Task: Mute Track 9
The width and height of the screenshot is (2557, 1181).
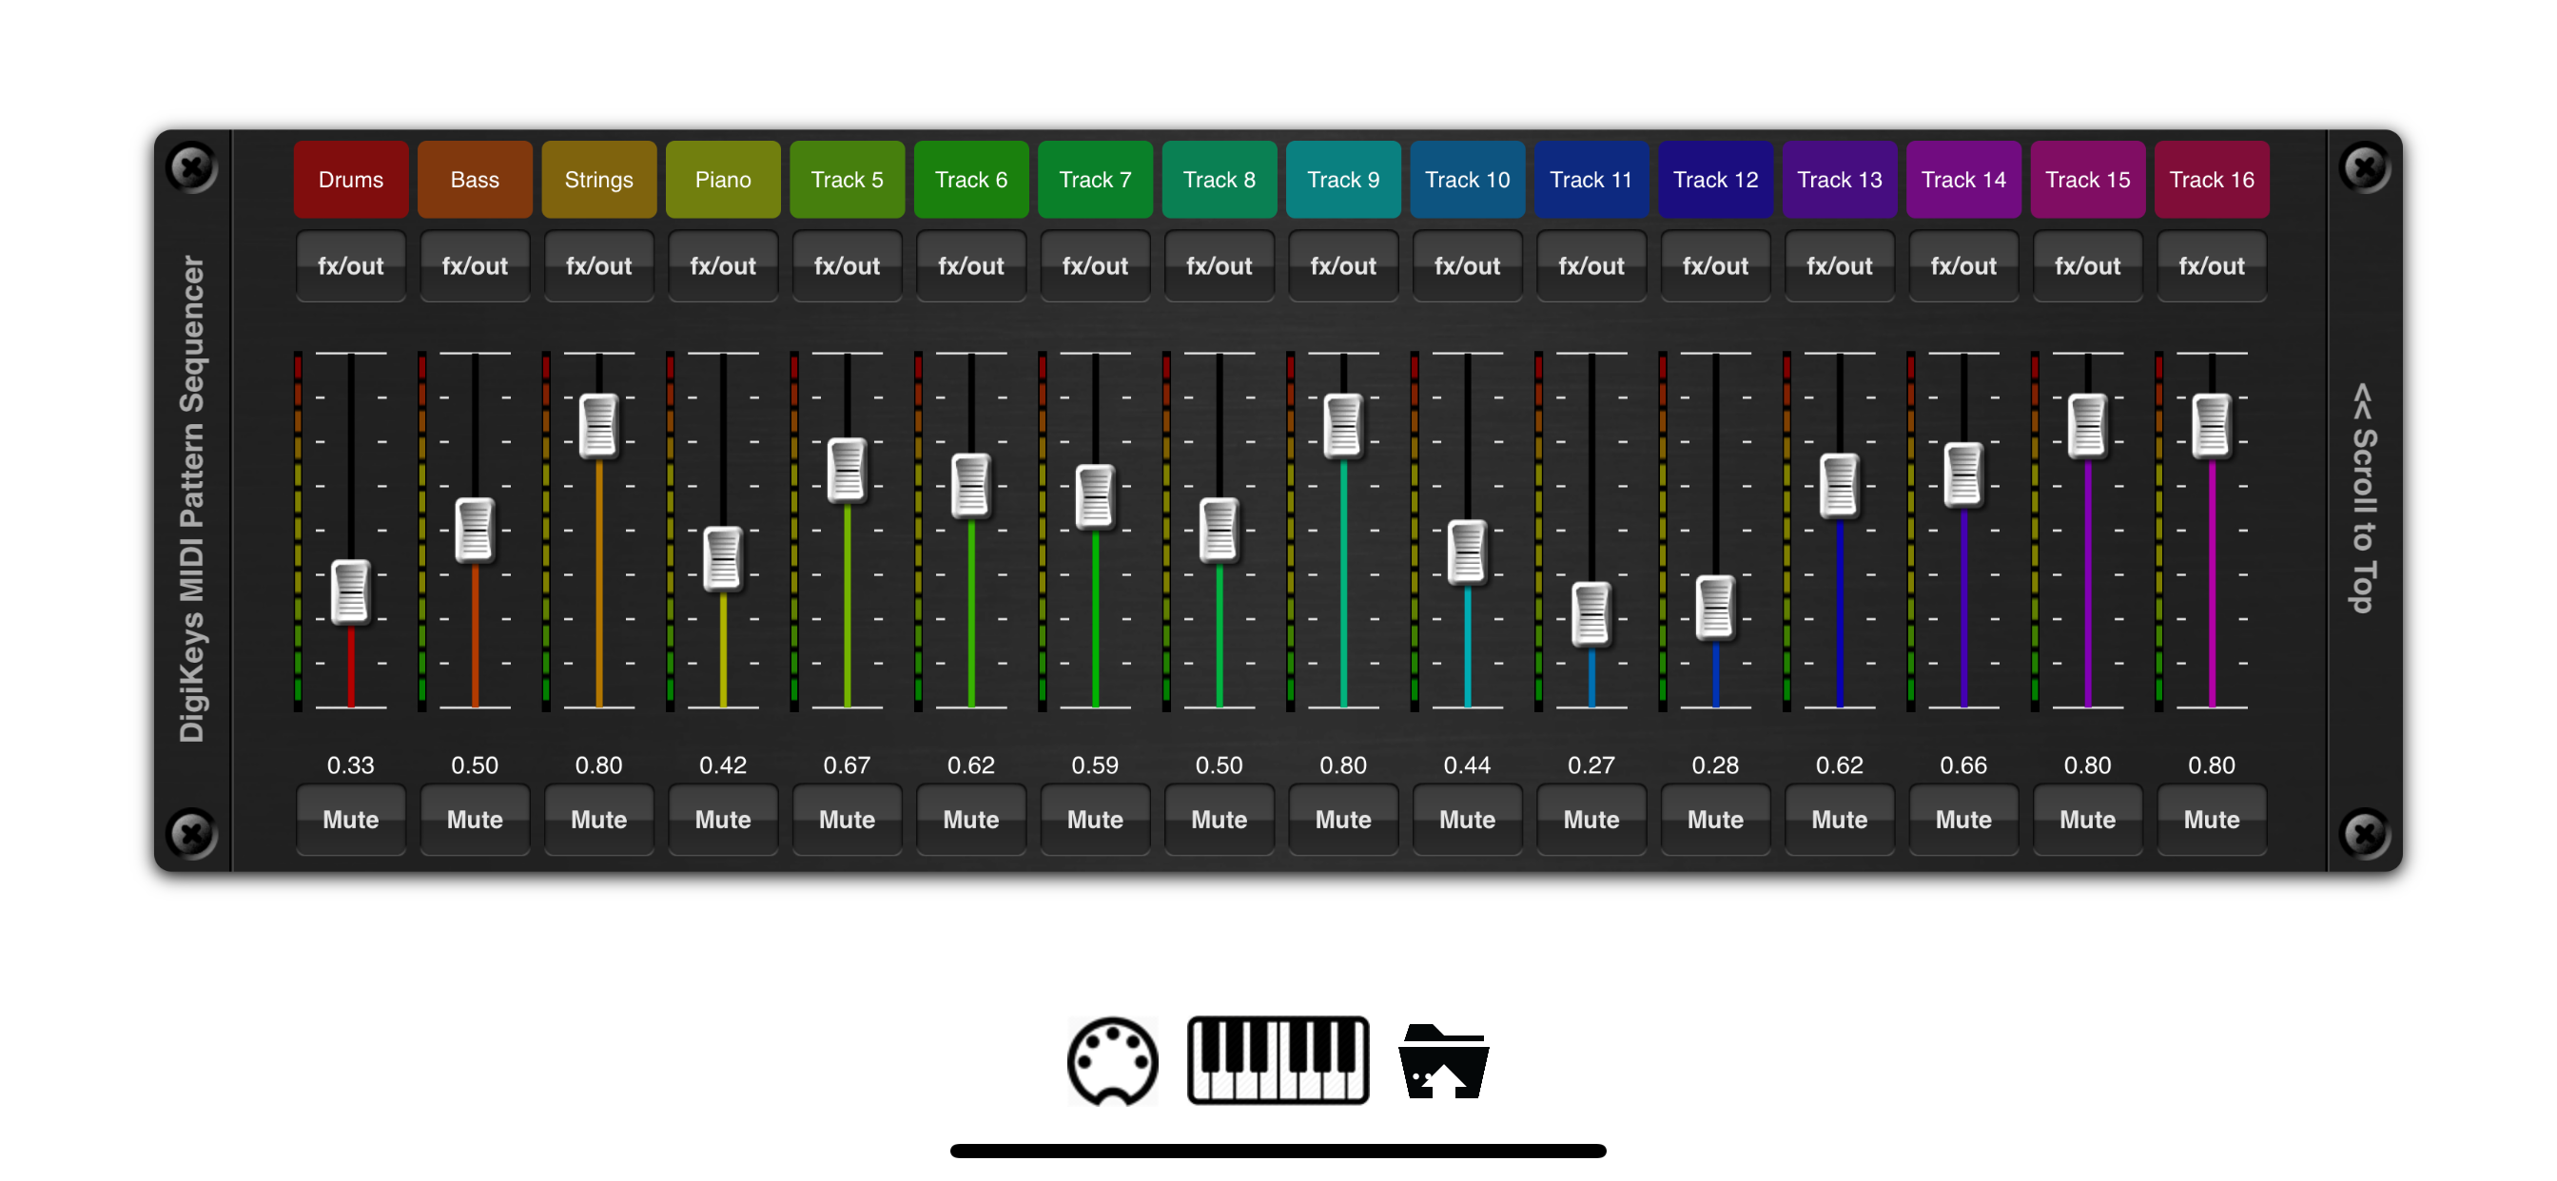Action: pyautogui.click(x=1343, y=820)
